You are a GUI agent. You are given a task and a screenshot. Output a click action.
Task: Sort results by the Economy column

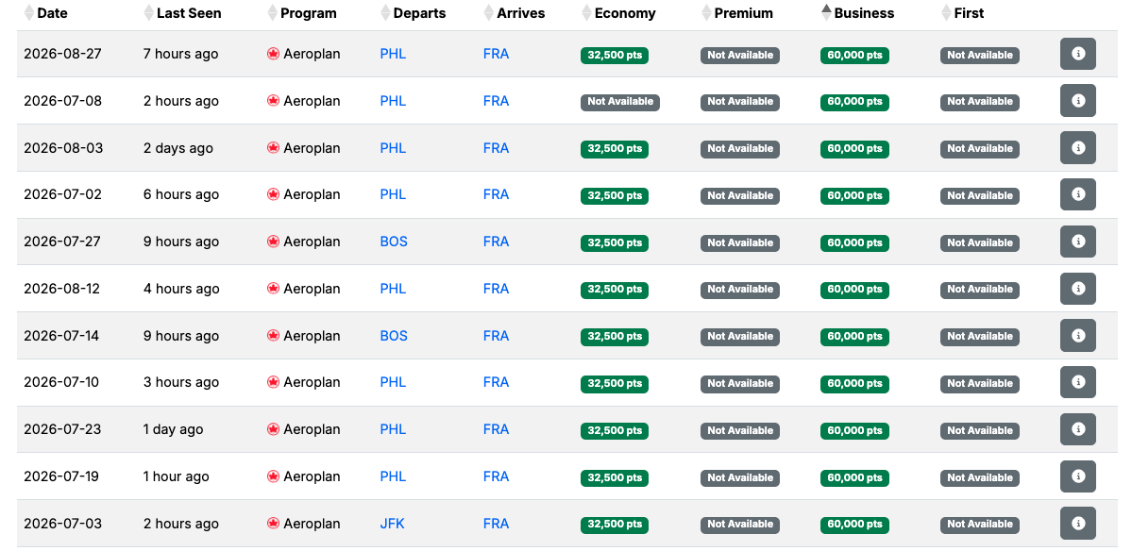[618, 13]
